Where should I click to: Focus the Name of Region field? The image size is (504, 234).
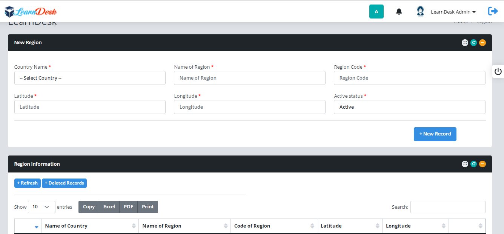pyautogui.click(x=250, y=78)
